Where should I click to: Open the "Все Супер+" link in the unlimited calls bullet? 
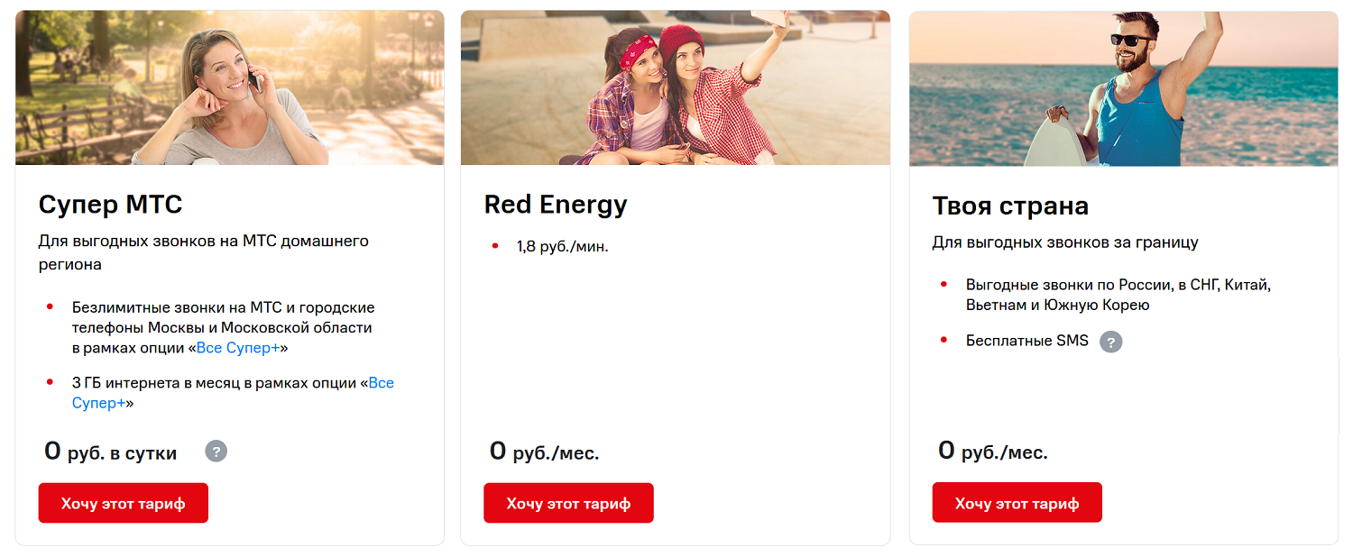[238, 348]
